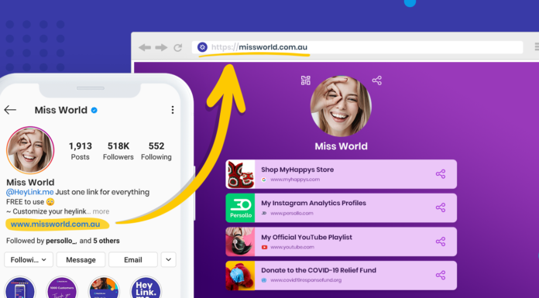This screenshot has width=539, height=298.
Task: Click the www.covid19responsefund.org URL text
Action: [306, 280]
